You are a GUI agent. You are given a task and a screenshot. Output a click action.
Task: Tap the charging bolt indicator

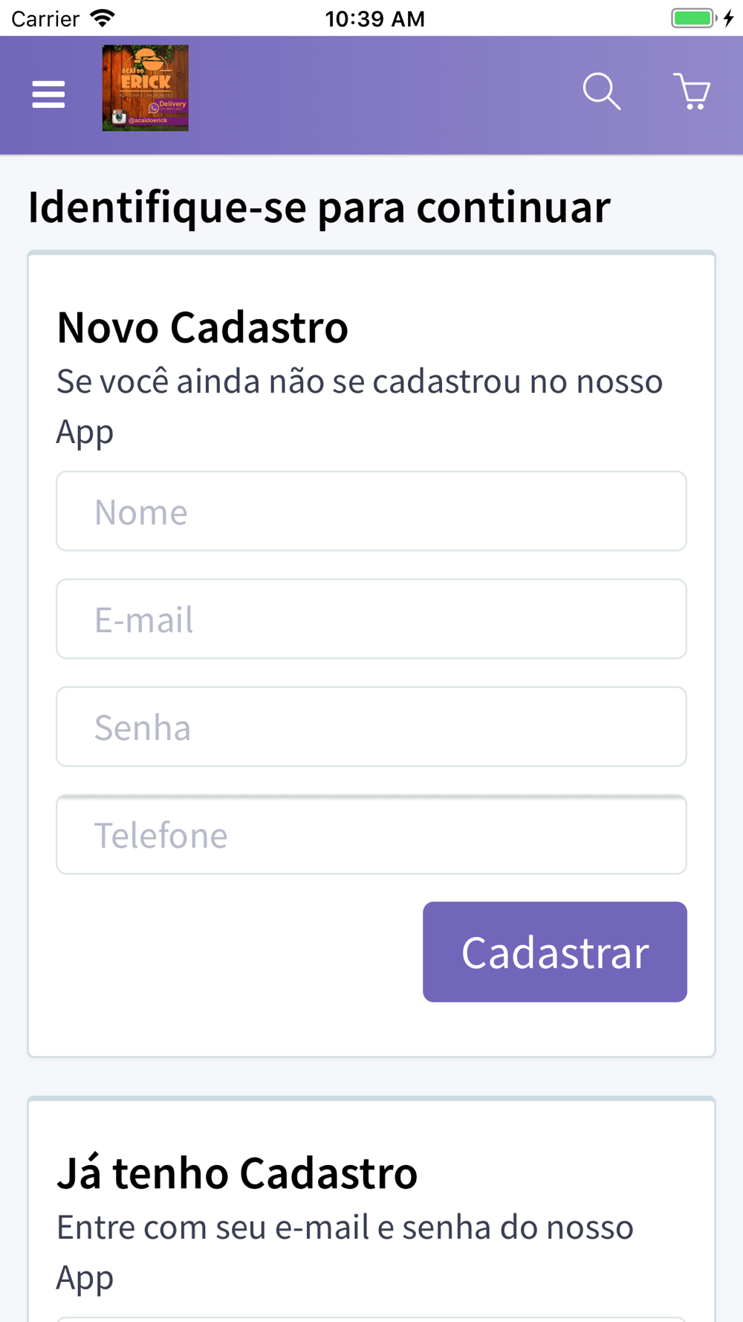click(x=729, y=18)
